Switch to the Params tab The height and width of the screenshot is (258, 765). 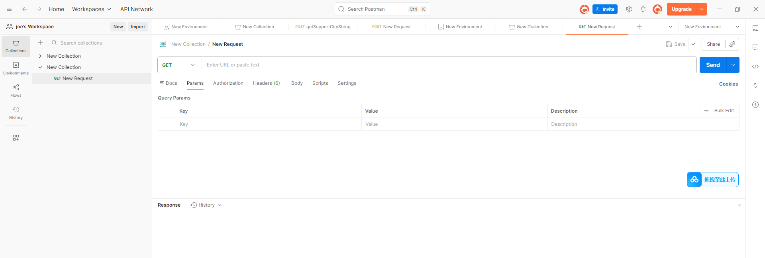[x=195, y=83]
